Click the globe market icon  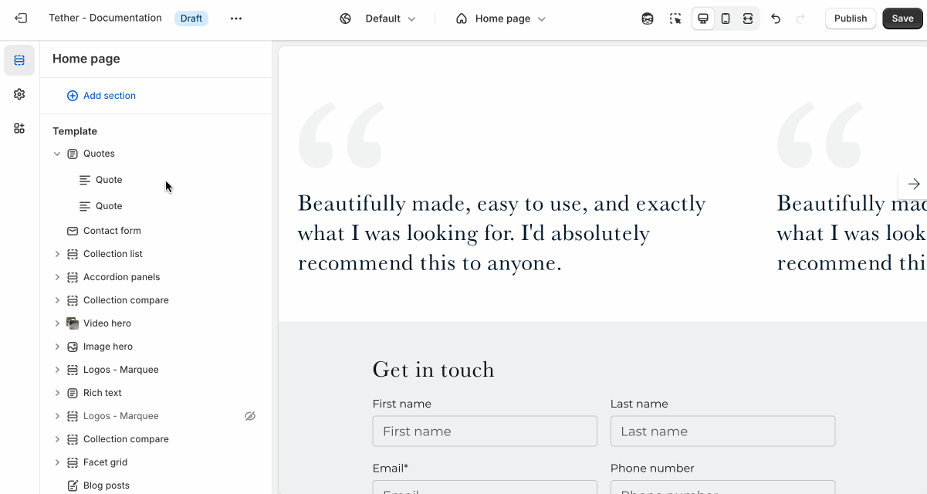[346, 19]
